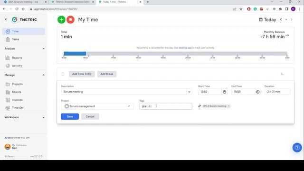Reload the page
304x171 pixels.
(x=17, y=9)
